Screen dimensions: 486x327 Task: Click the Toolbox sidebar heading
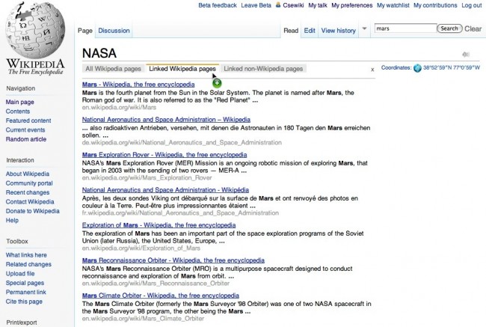point(17,242)
